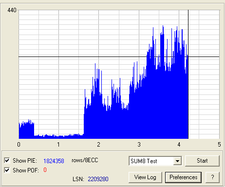Screen dimensions: 225x187
Task: Click the question mark help button
Action: point(212,177)
